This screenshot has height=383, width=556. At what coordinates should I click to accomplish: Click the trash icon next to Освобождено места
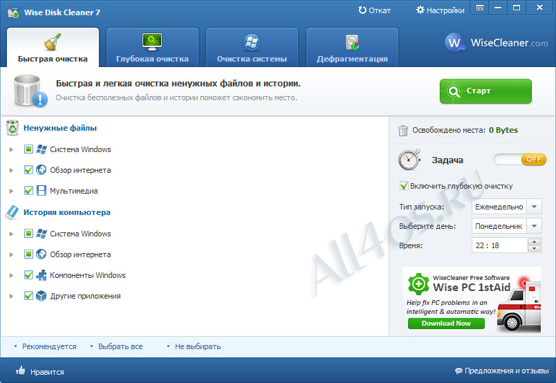point(402,131)
